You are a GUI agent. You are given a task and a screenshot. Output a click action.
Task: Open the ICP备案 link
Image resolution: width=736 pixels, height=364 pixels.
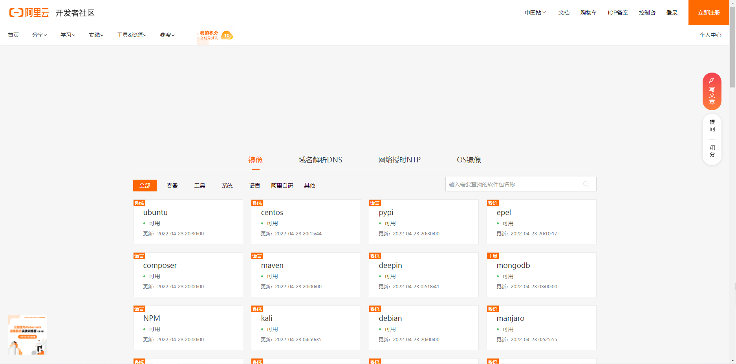(x=618, y=13)
